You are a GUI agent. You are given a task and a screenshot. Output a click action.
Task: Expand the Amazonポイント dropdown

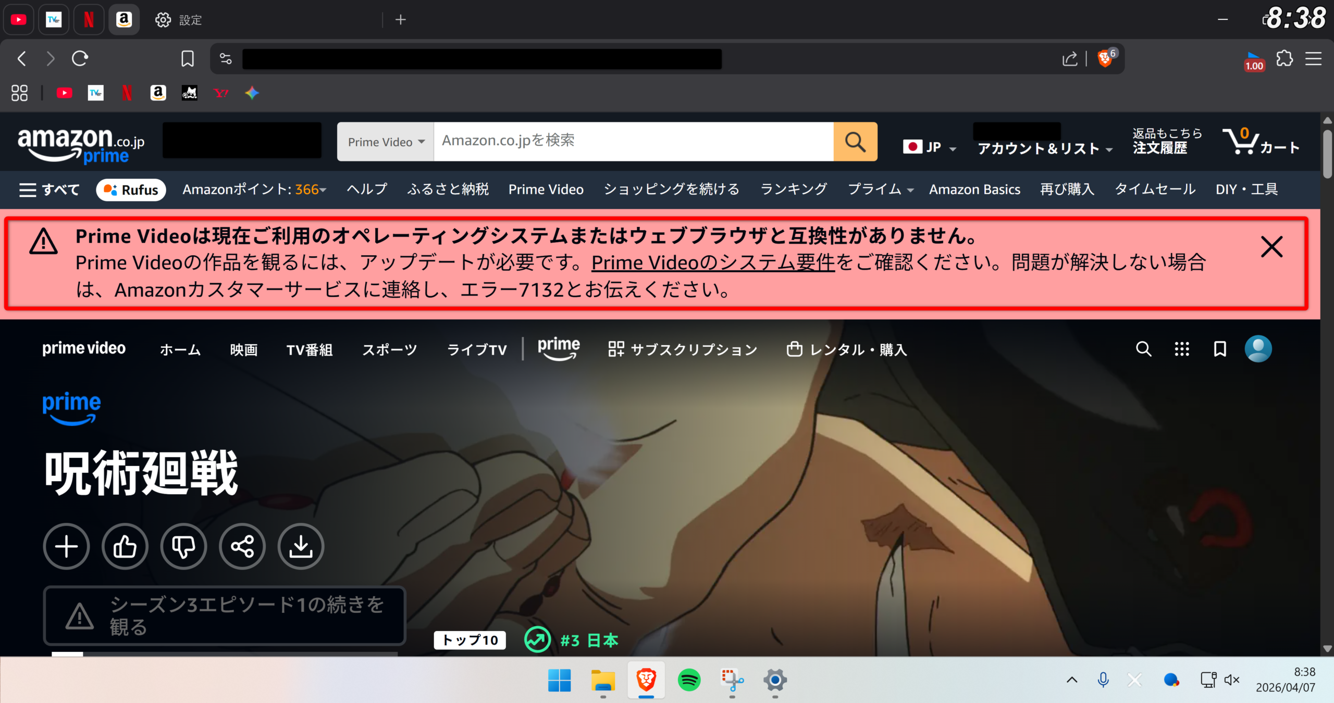[x=254, y=190]
